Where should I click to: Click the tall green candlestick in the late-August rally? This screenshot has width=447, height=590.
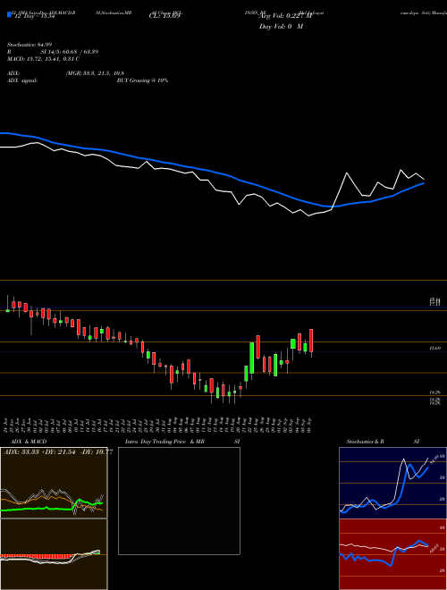pos(252,358)
